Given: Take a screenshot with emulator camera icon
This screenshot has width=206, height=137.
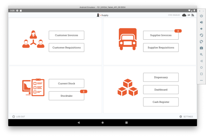Looking at the screenshot, I should (201, 48).
